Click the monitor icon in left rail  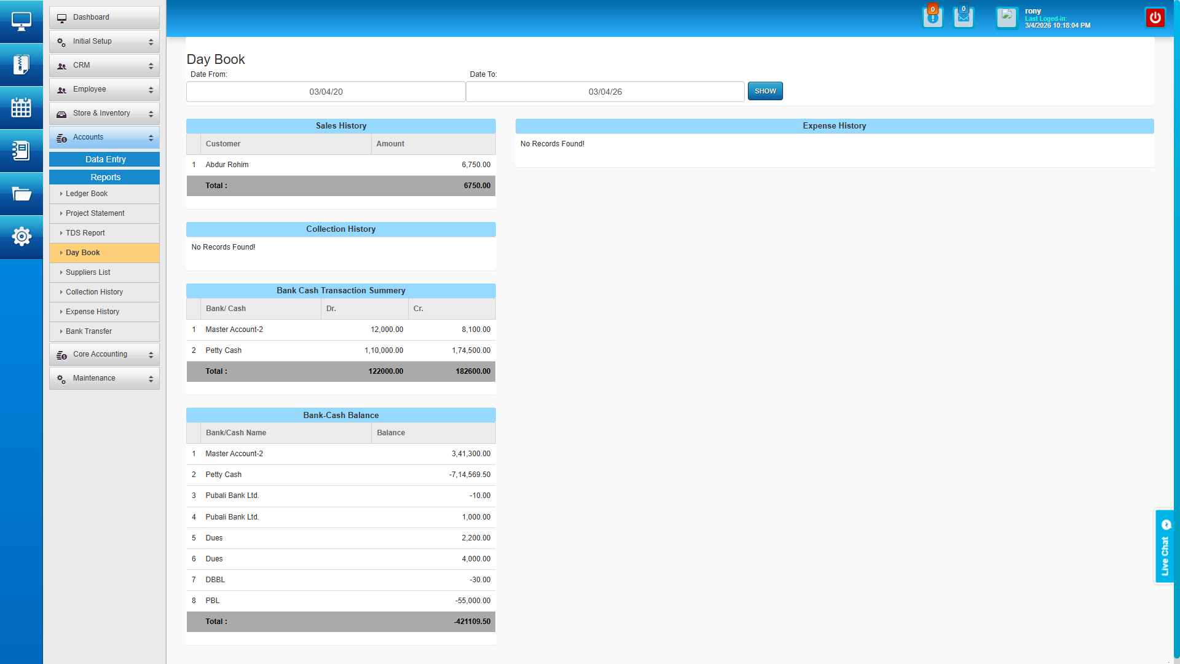21,22
